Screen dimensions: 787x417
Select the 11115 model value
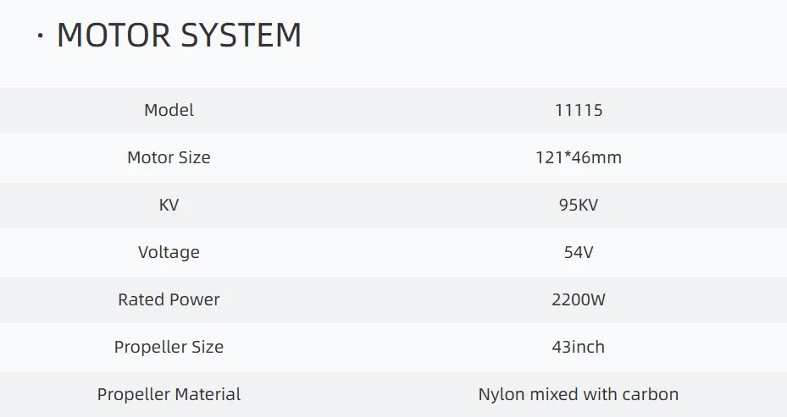tap(579, 110)
